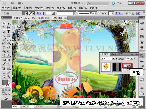Choose the Blend tool

(8, 64)
